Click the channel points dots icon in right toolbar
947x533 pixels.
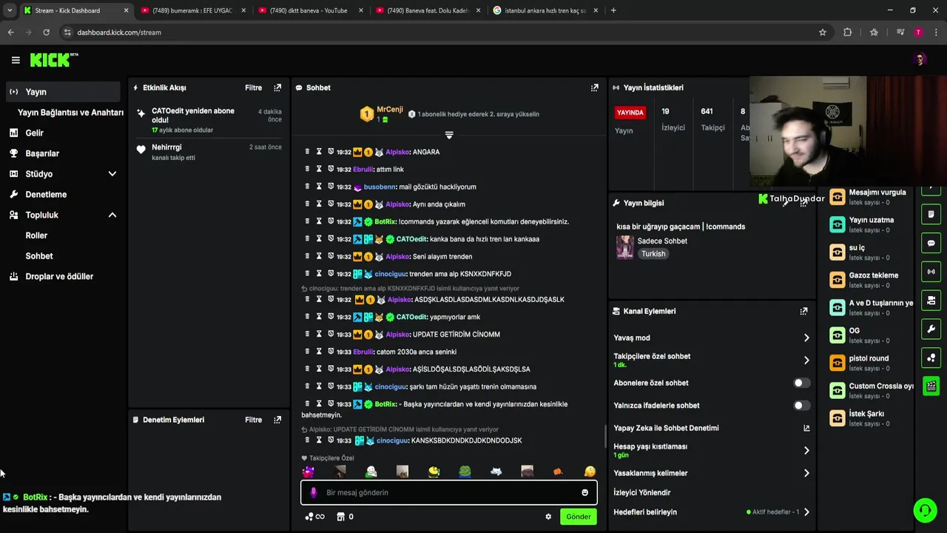pos(931,358)
